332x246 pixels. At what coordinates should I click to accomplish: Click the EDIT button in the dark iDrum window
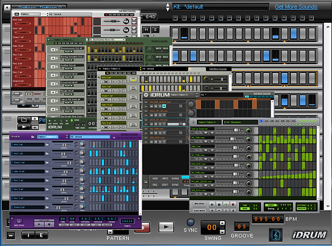click(x=165, y=185)
